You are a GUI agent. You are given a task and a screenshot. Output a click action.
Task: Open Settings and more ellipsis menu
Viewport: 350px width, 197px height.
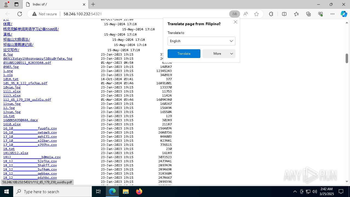point(332,14)
